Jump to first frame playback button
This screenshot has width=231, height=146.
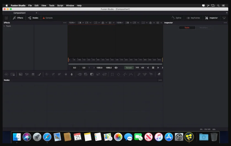[137, 68]
